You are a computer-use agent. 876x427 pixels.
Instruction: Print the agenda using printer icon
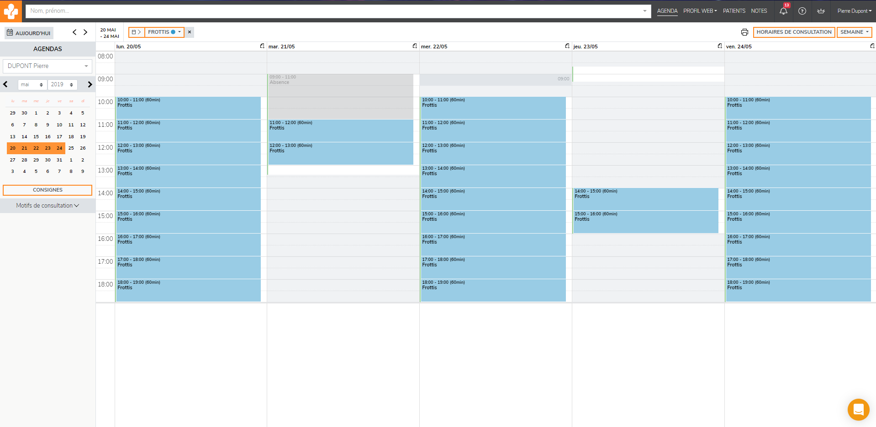point(744,32)
